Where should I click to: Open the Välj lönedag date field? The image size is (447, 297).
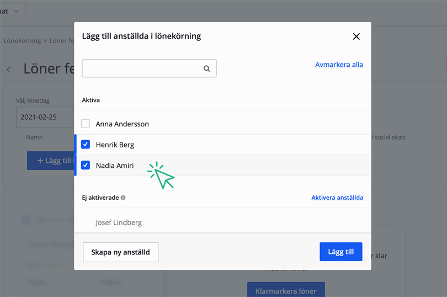tap(44, 118)
